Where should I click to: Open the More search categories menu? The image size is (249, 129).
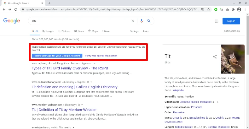[x=106, y=31]
